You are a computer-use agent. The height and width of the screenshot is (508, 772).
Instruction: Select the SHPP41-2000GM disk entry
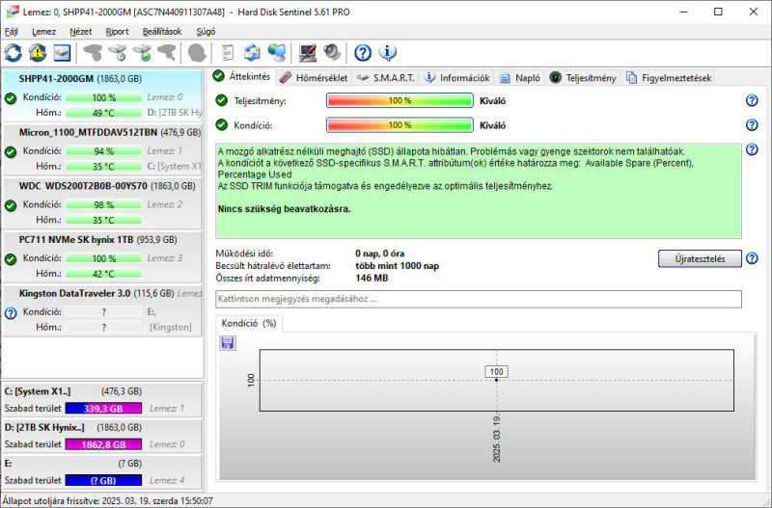point(102,95)
